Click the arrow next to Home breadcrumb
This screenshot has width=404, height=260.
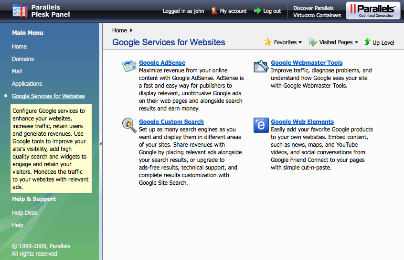[x=131, y=30]
